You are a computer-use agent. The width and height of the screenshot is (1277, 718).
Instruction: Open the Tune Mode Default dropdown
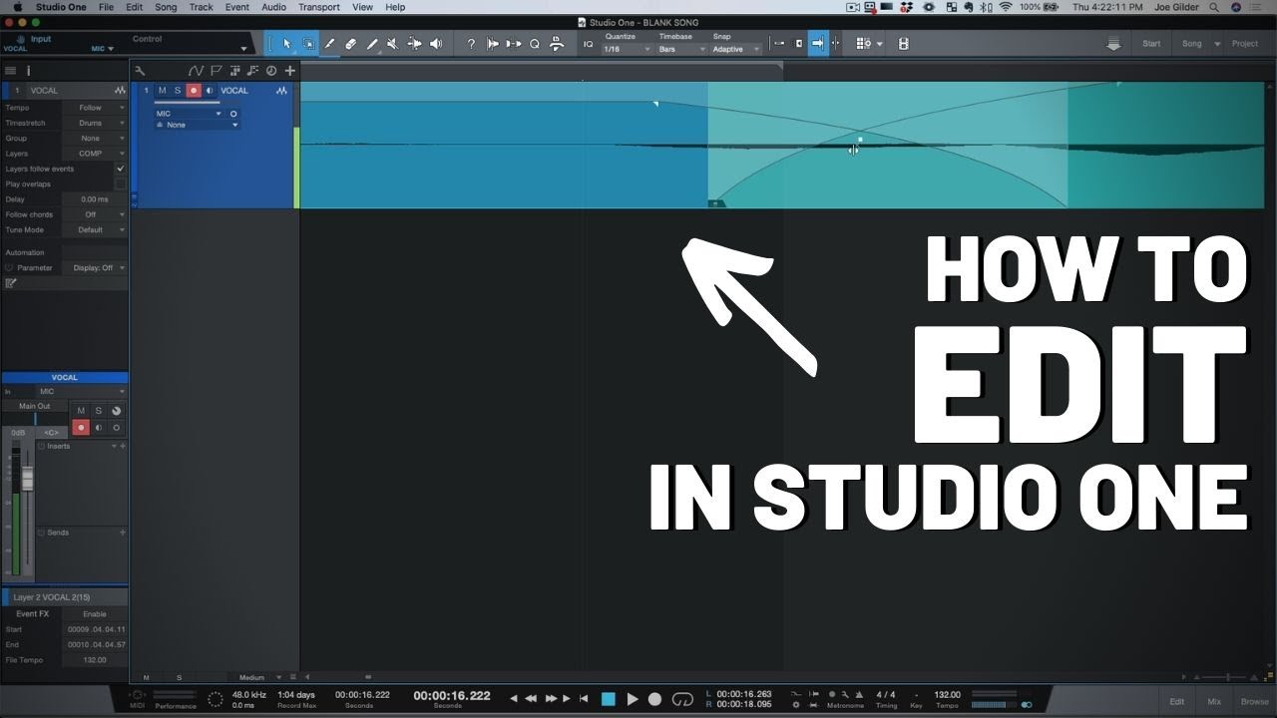pos(95,229)
